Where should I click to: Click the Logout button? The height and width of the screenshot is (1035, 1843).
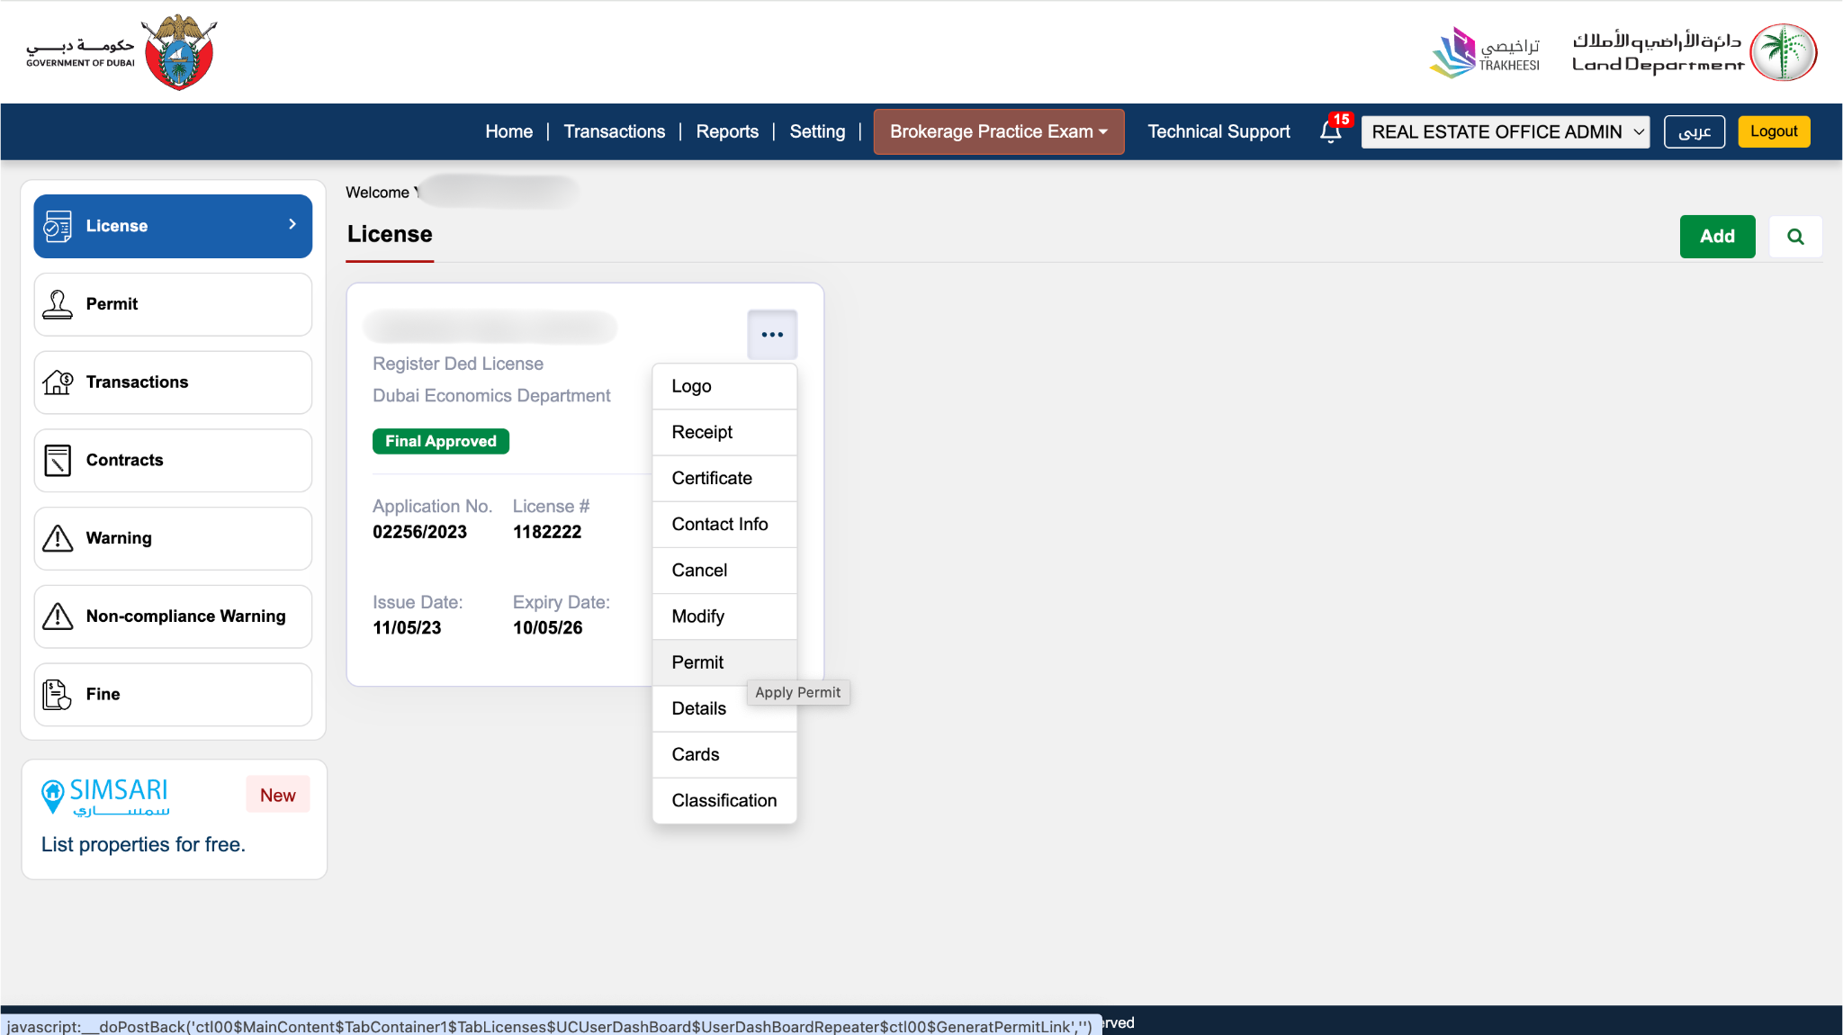click(1773, 130)
